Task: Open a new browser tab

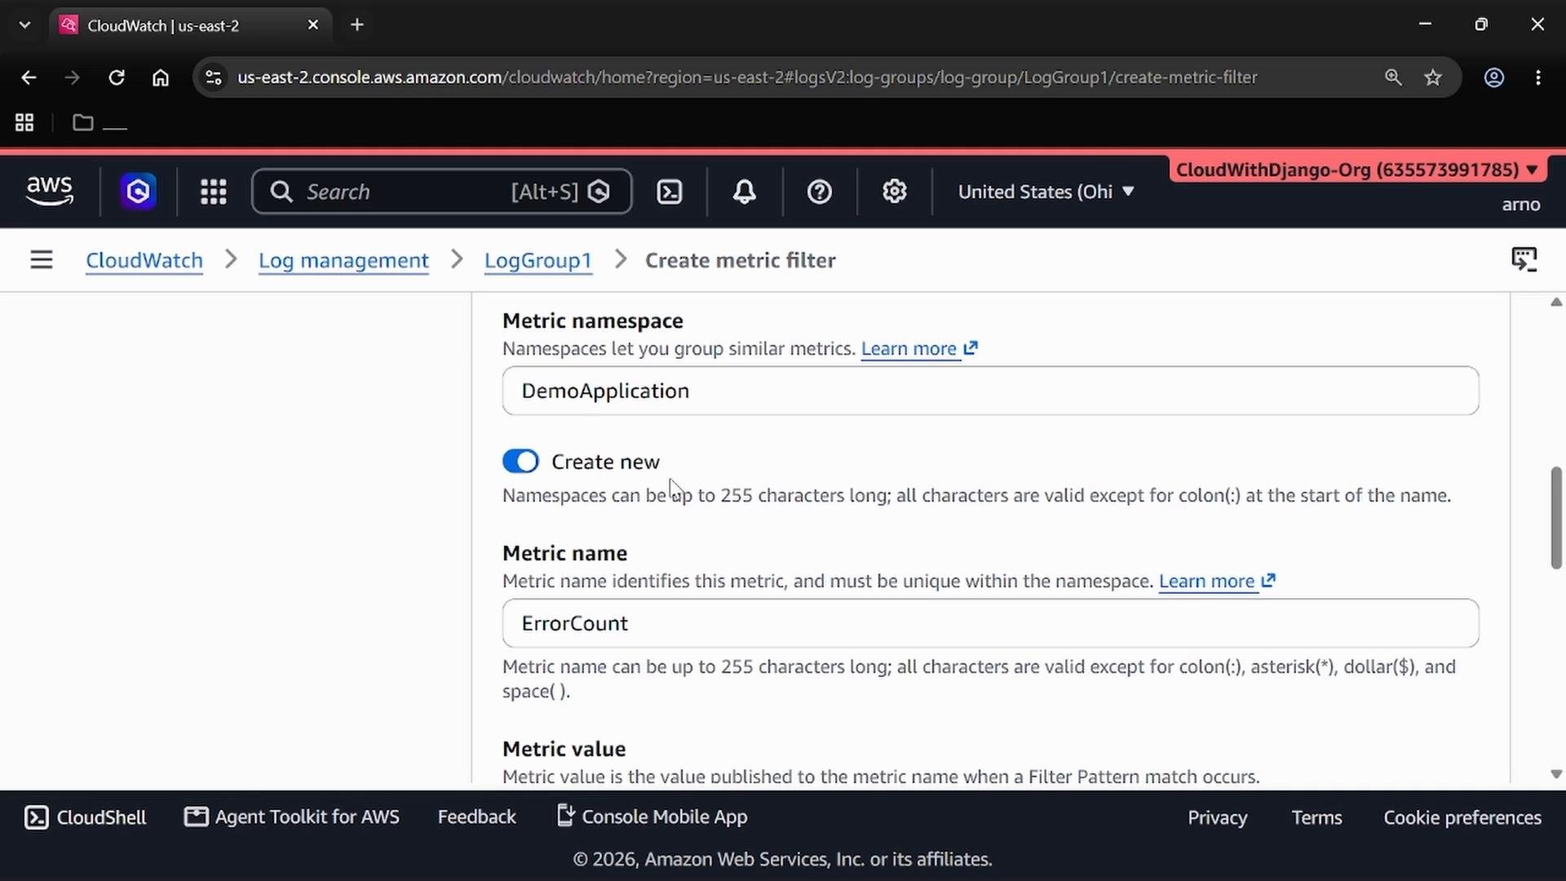Action: tap(357, 25)
